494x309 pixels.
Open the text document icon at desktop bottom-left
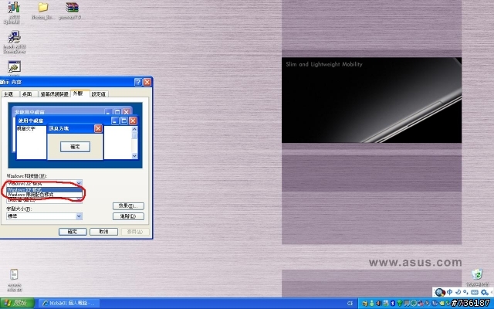coord(14,280)
